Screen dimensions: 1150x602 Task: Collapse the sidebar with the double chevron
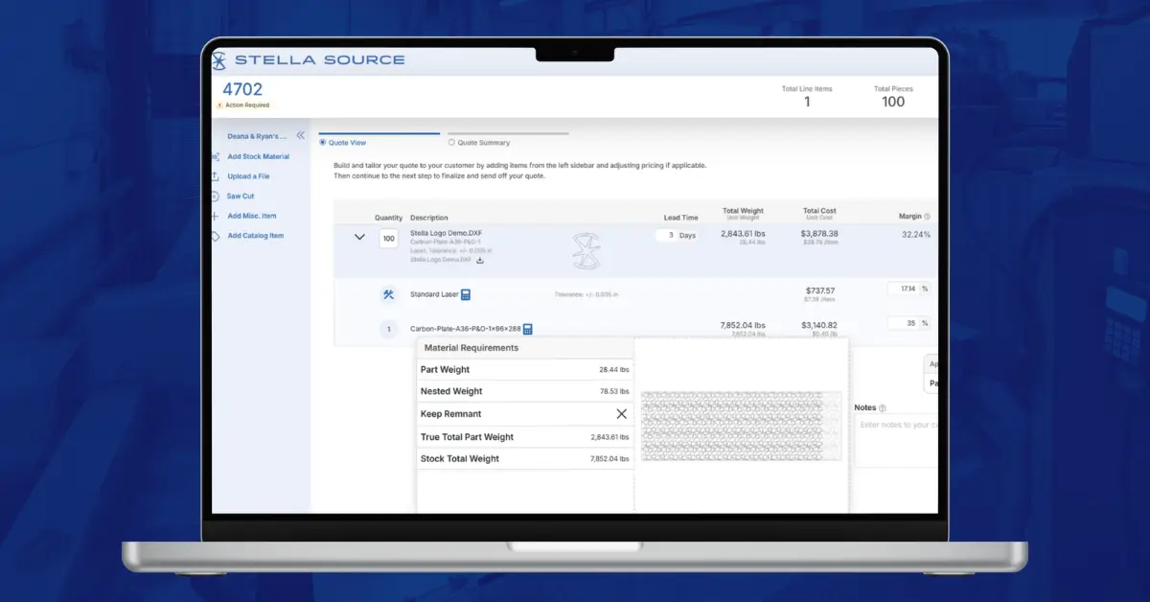point(300,136)
